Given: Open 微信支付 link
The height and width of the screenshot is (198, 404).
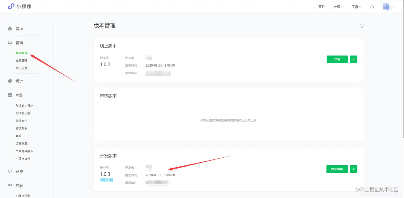Looking at the screenshot, I should point(21,121).
